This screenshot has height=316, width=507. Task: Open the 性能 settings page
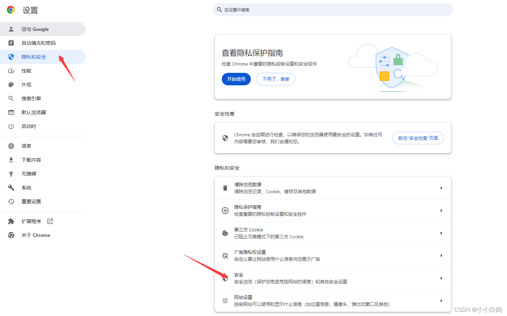point(42,71)
